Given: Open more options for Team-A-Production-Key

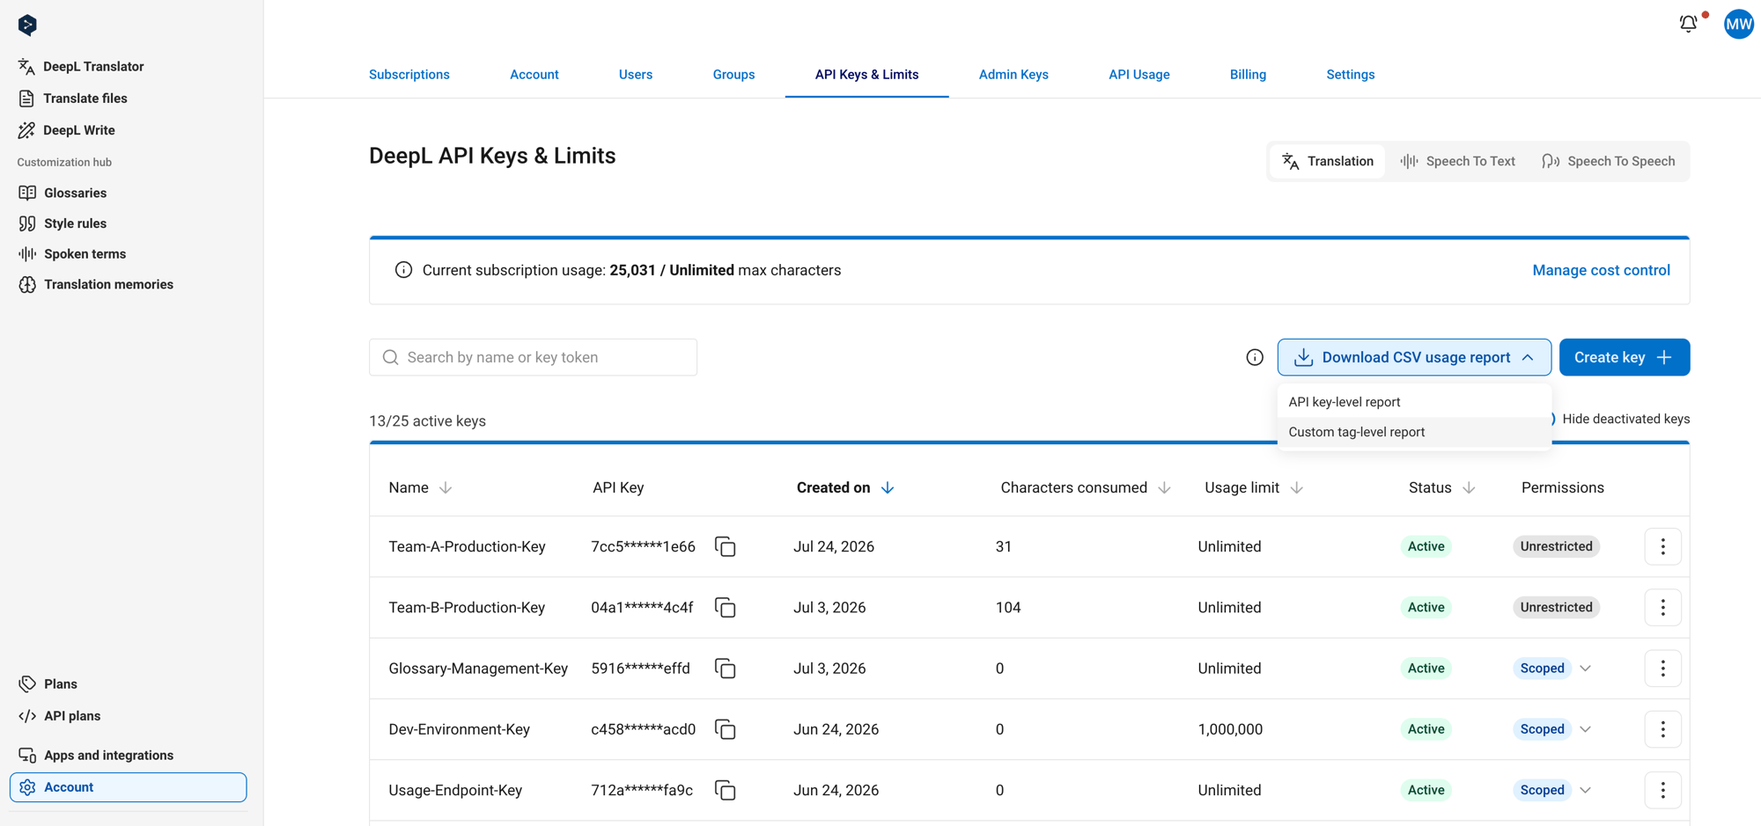Looking at the screenshot, I should (x=1662, y=546).
